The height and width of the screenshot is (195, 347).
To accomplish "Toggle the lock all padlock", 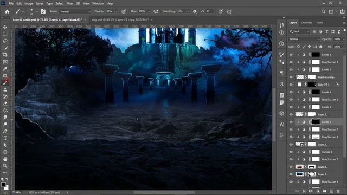I will click(x=321, y=47).
